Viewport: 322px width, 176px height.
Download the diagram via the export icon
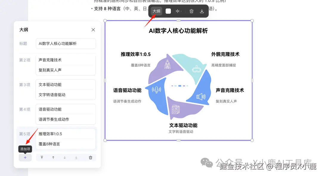pos(202,11)
